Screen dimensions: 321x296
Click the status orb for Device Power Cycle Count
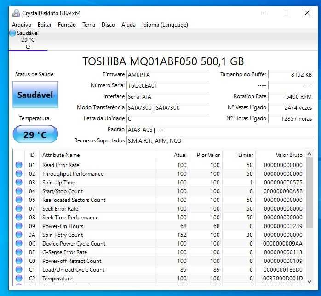[19, 244]
